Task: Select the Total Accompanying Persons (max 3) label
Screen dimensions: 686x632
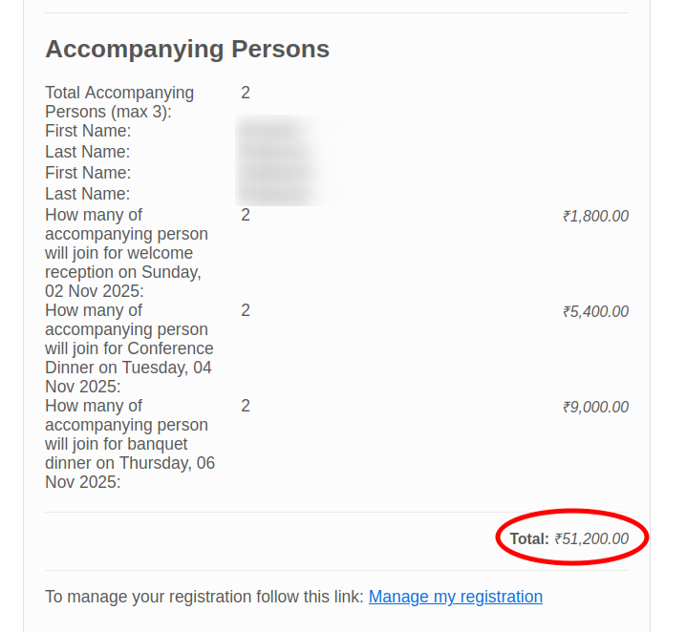Action: (119, 102)
